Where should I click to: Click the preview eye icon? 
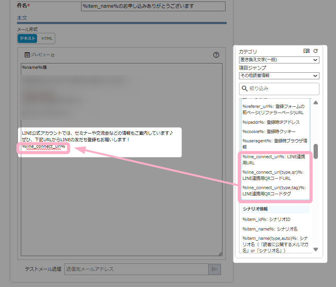[27, 55]
